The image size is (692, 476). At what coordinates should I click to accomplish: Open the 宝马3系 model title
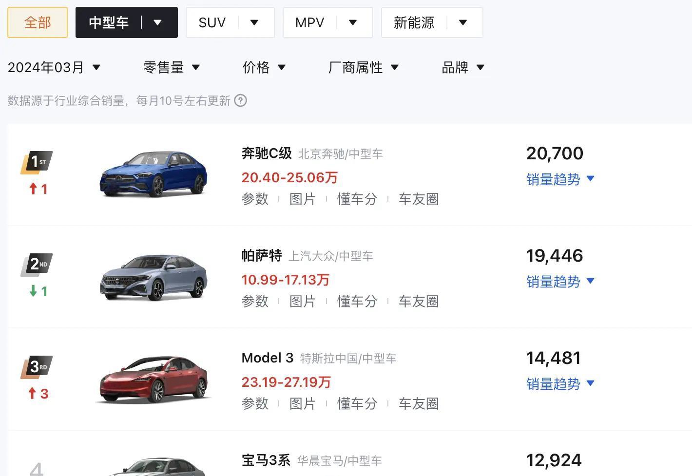pyautogui.click(x=266, y=460)
